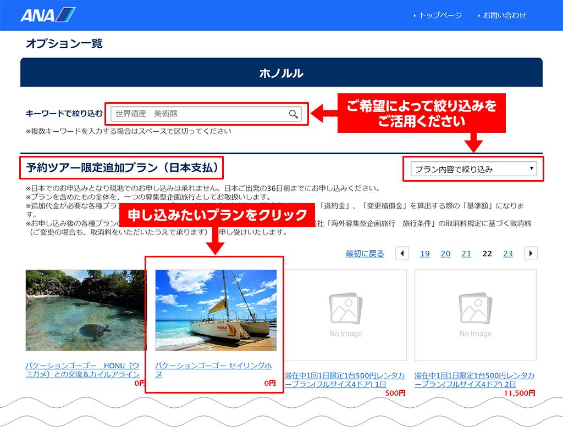The height and width of the screenshot is (427, 563).
Task: Open the sea turtle lagoon photo
Action: [85, 310]
